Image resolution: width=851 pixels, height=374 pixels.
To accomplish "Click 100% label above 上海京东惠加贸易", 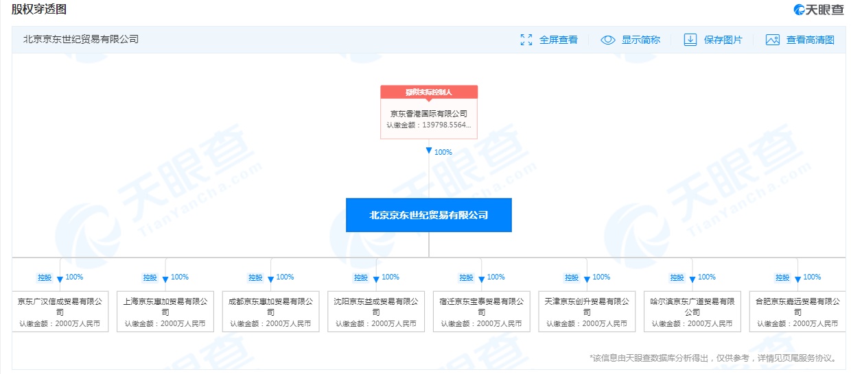I will pos(180,277).
